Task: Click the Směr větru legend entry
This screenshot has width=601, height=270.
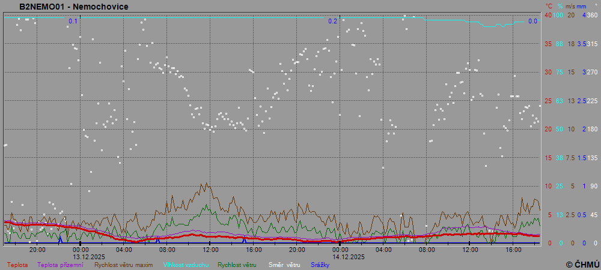Action: pos(284,265)
